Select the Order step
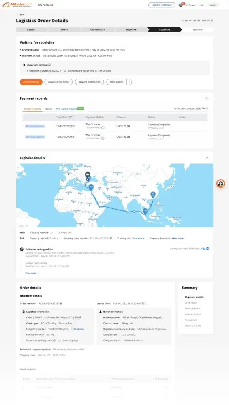This screenshot has height=405, width=229. 64,30
